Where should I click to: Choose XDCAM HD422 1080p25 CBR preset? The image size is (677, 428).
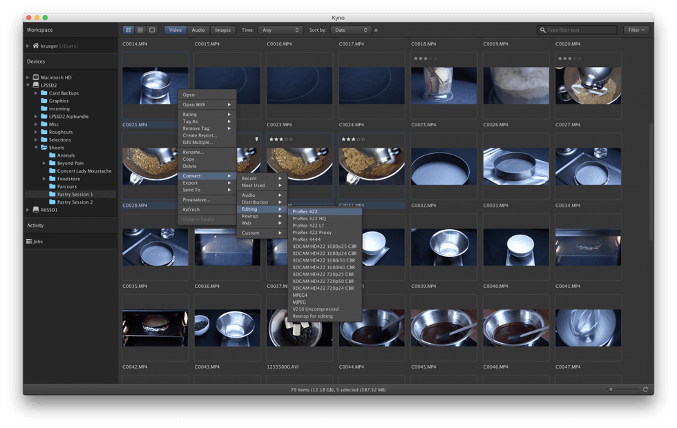coord(325,246)
